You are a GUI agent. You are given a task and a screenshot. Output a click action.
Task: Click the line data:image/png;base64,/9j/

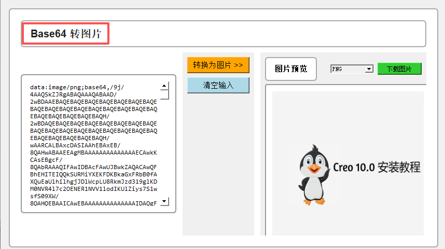click(x=77, y=87)
